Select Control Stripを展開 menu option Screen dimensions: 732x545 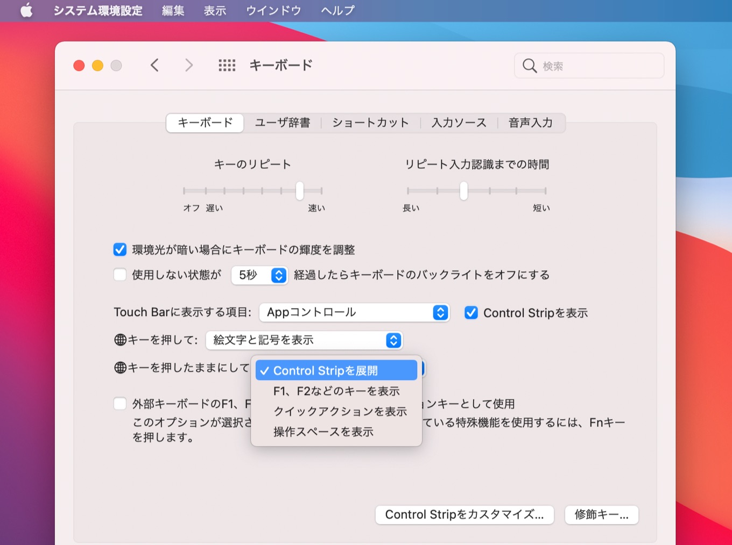click(336, 370)
